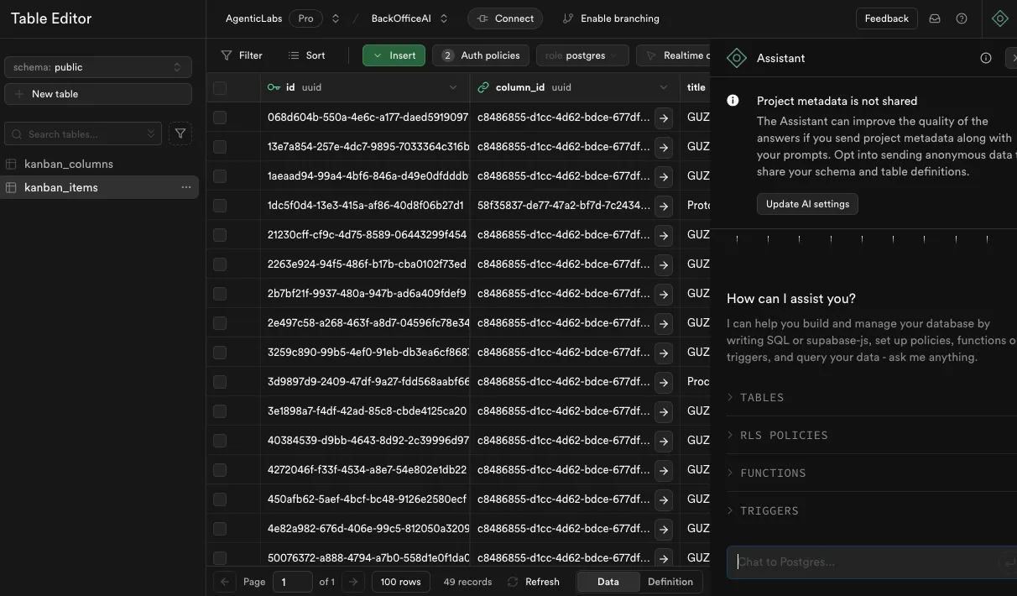Open the notifications inbox icon in the top bar
The image size is (1017, 596).
point(935,18)
